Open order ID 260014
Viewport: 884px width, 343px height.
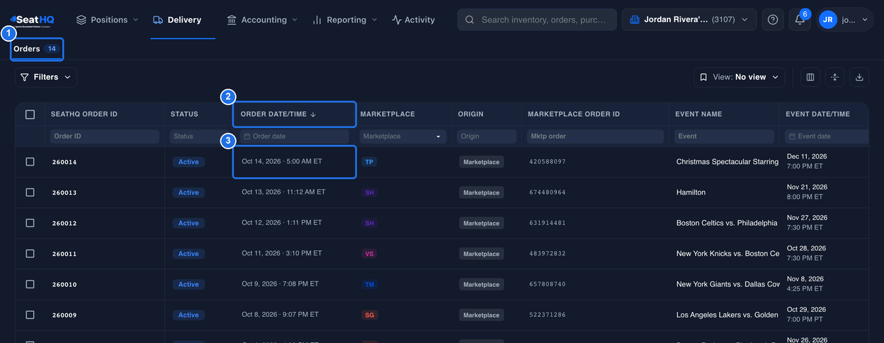pyautogui.click(x=64, y=162)
